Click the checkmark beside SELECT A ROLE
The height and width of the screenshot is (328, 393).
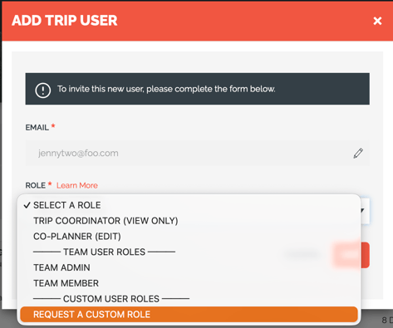pyautogui.click(x=27, y=205)
